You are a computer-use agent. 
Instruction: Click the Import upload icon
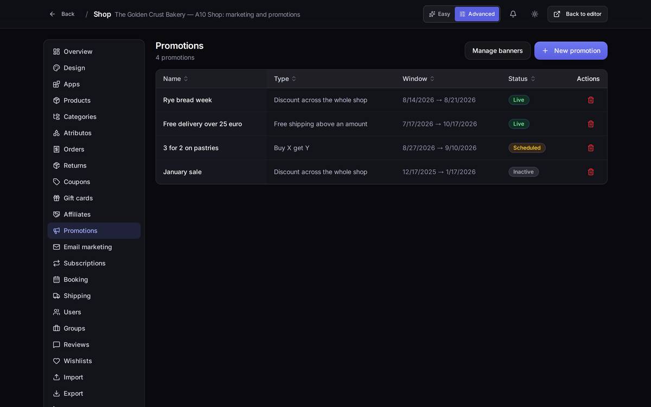[x=56, y=377]
